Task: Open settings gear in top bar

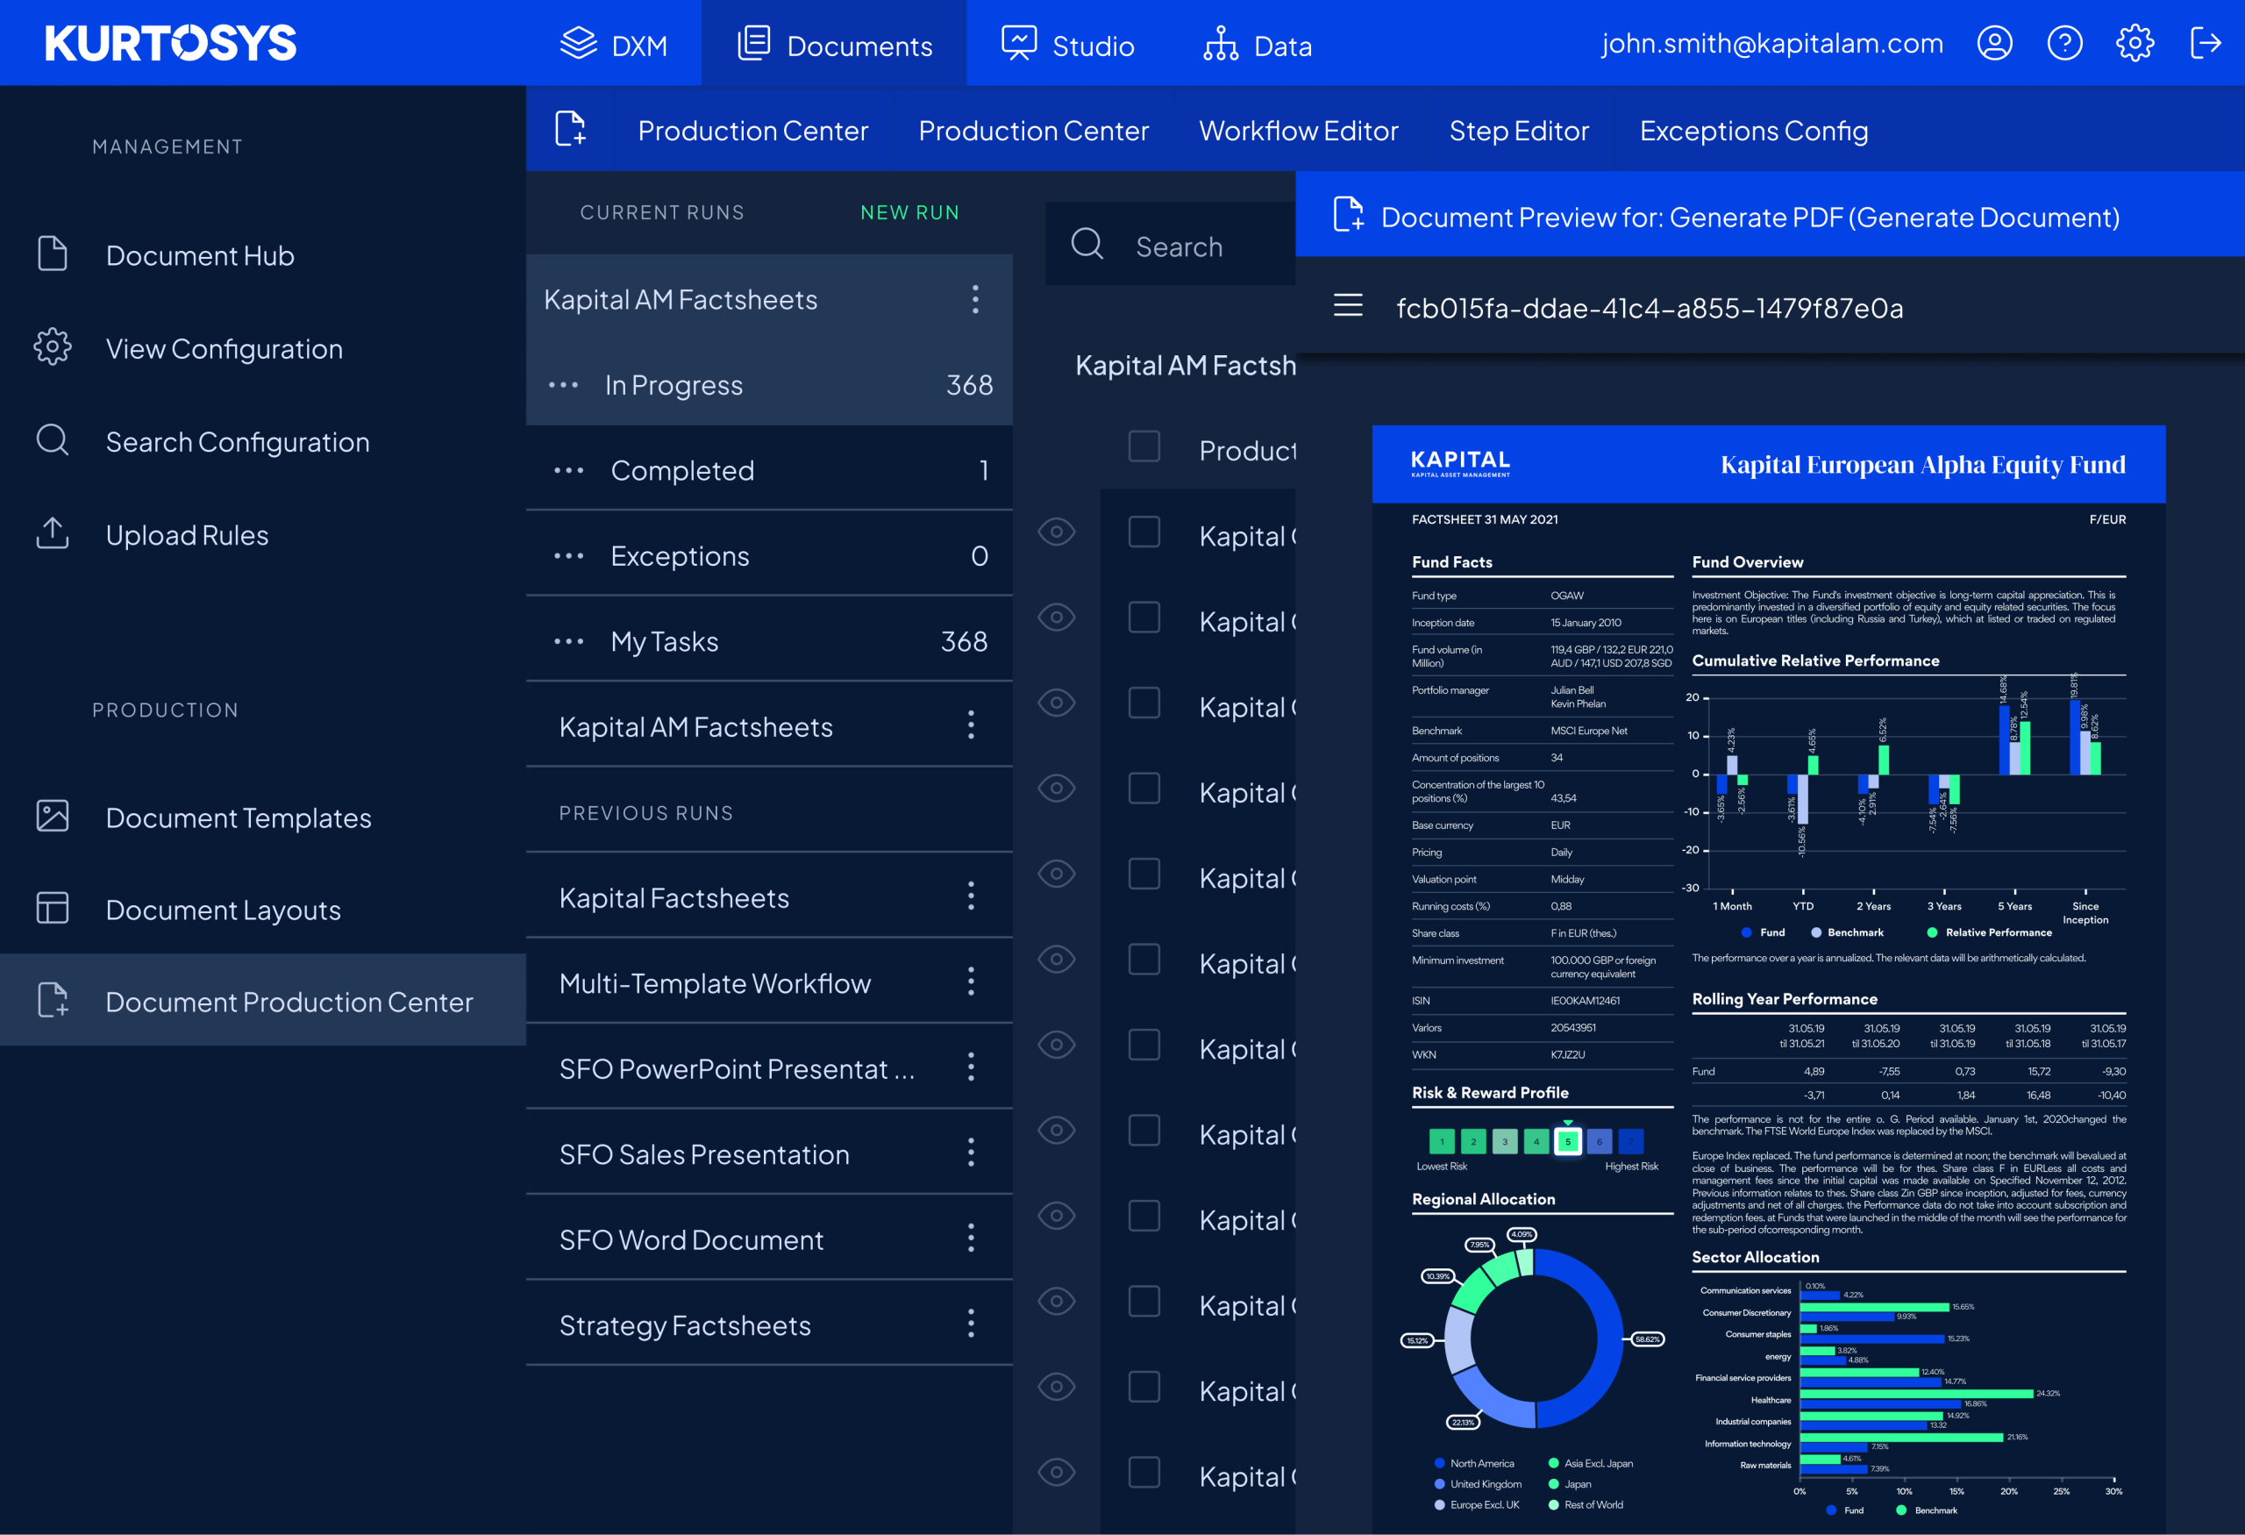Action: (2135, 44)
